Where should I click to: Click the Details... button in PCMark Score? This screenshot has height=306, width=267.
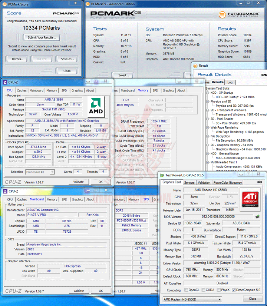pos(17,59)
